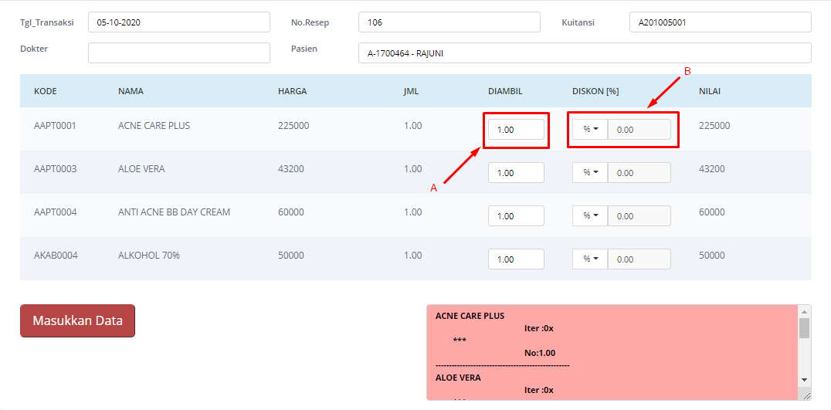Click the scroll up arrow in summary box
Screen dimensions: 831x410
coord(804,311)
